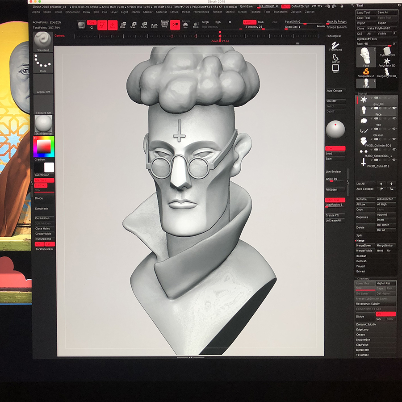Image resolution: width=402 pixels, height=402 pixels.
Task: Click the Save As button
Action: 387,13
